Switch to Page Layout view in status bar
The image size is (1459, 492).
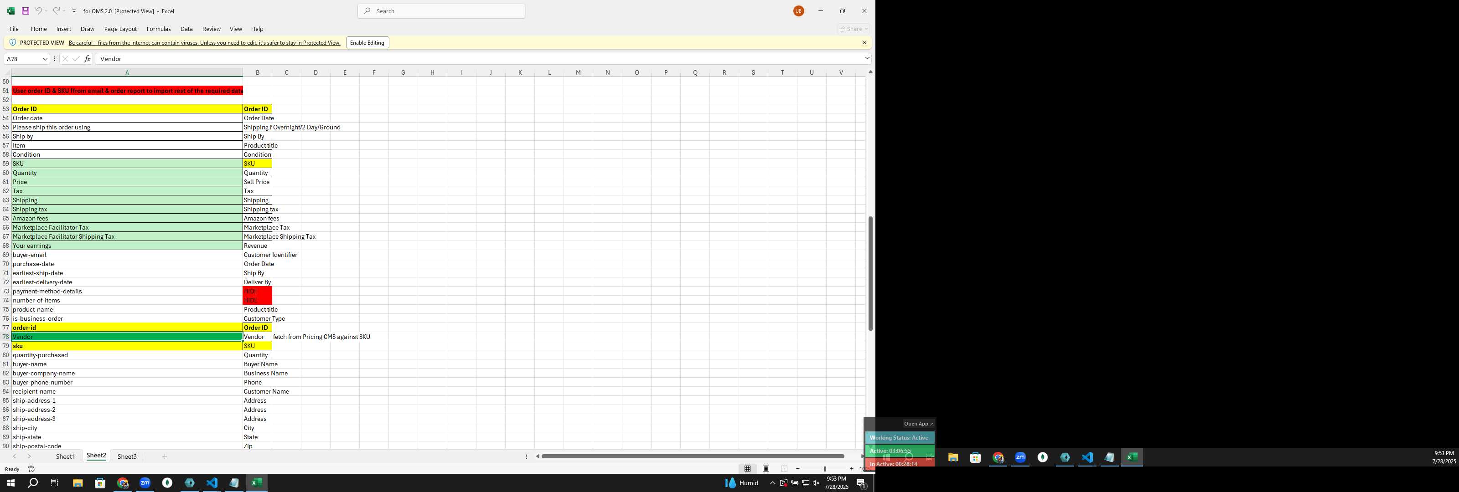click(x=766, y=469)
